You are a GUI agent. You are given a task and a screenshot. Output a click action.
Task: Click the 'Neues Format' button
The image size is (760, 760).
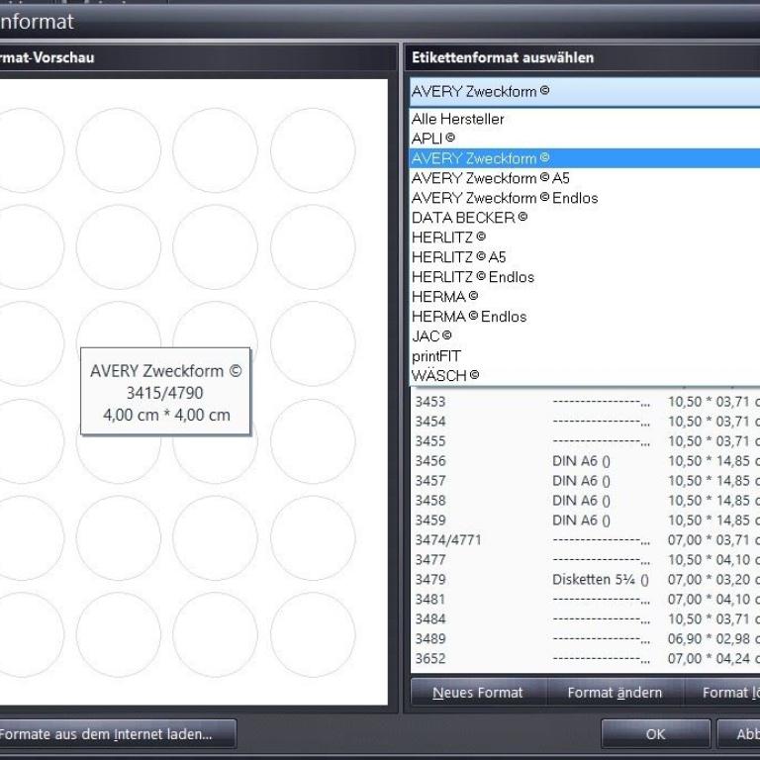(478, 693)
